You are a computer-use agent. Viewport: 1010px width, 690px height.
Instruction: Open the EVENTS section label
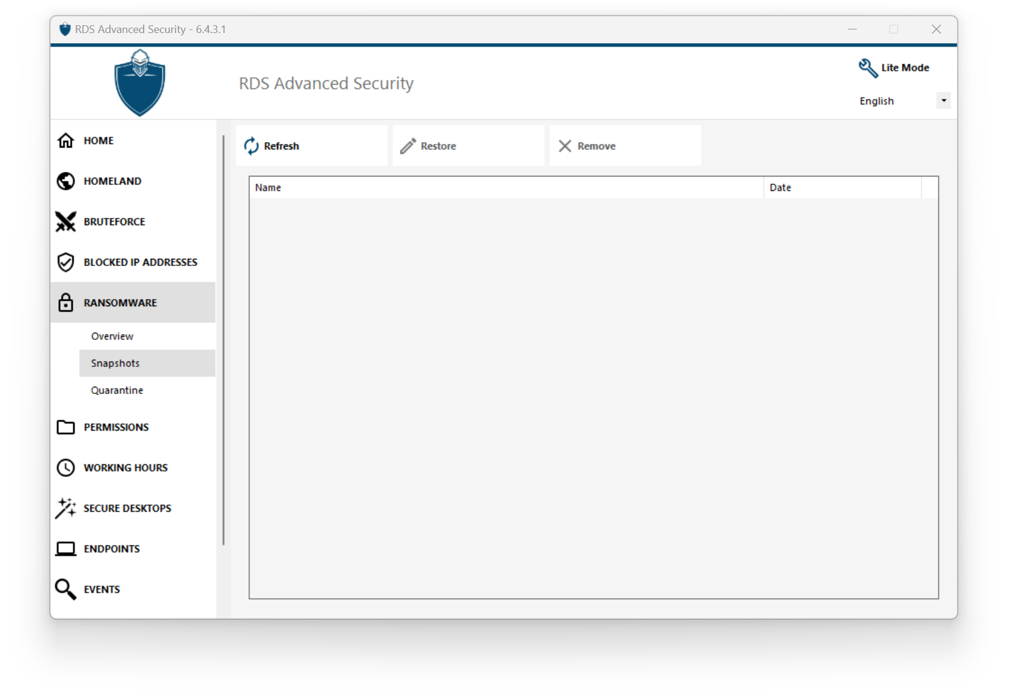coord(102,590)
